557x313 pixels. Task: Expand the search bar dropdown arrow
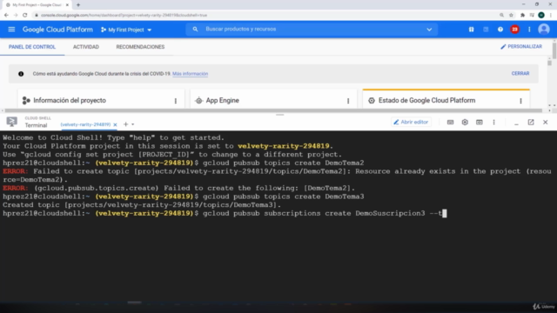(429, 30)
